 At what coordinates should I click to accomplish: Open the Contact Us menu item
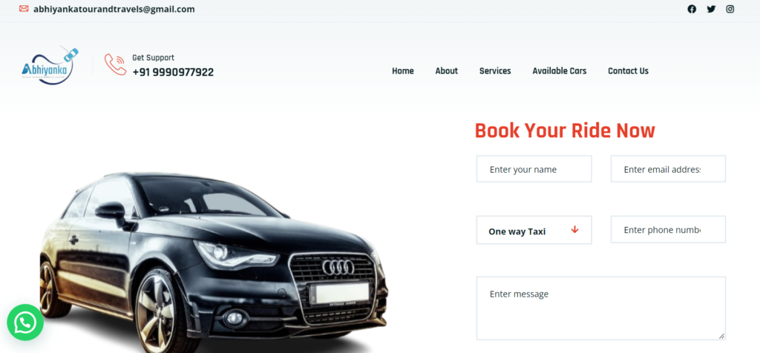click(628, 71)
